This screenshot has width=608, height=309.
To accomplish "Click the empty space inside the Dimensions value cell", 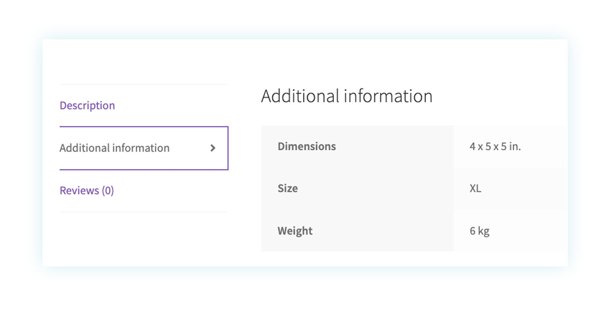I will (545, 147).
